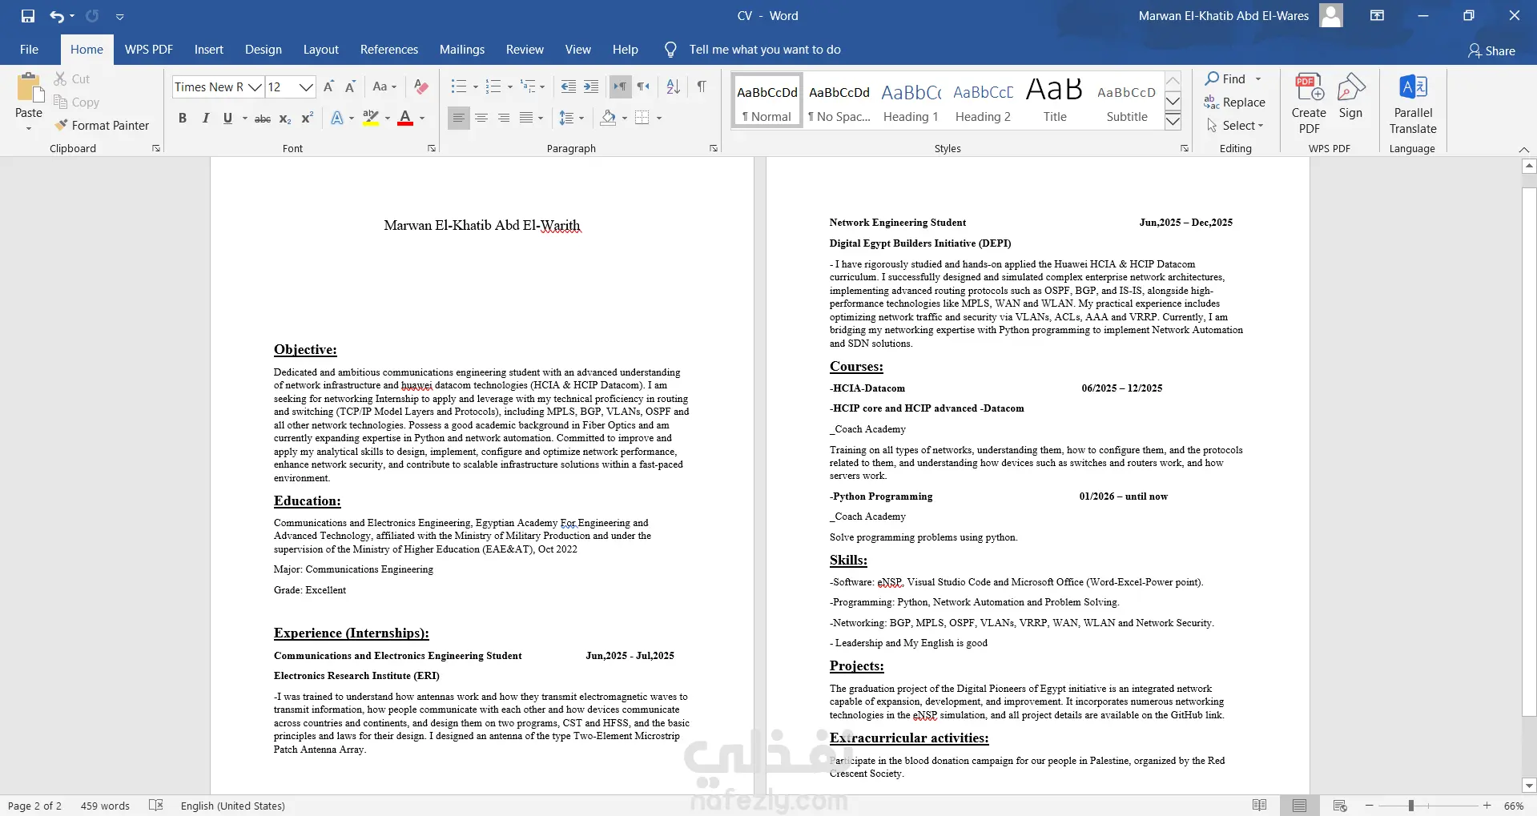Increase paragraph indent

click(591, 86)
